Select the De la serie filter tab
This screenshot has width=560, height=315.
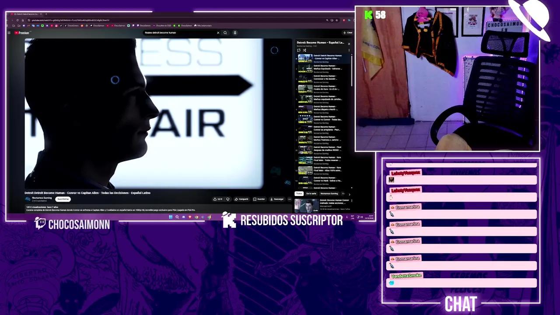312,193
